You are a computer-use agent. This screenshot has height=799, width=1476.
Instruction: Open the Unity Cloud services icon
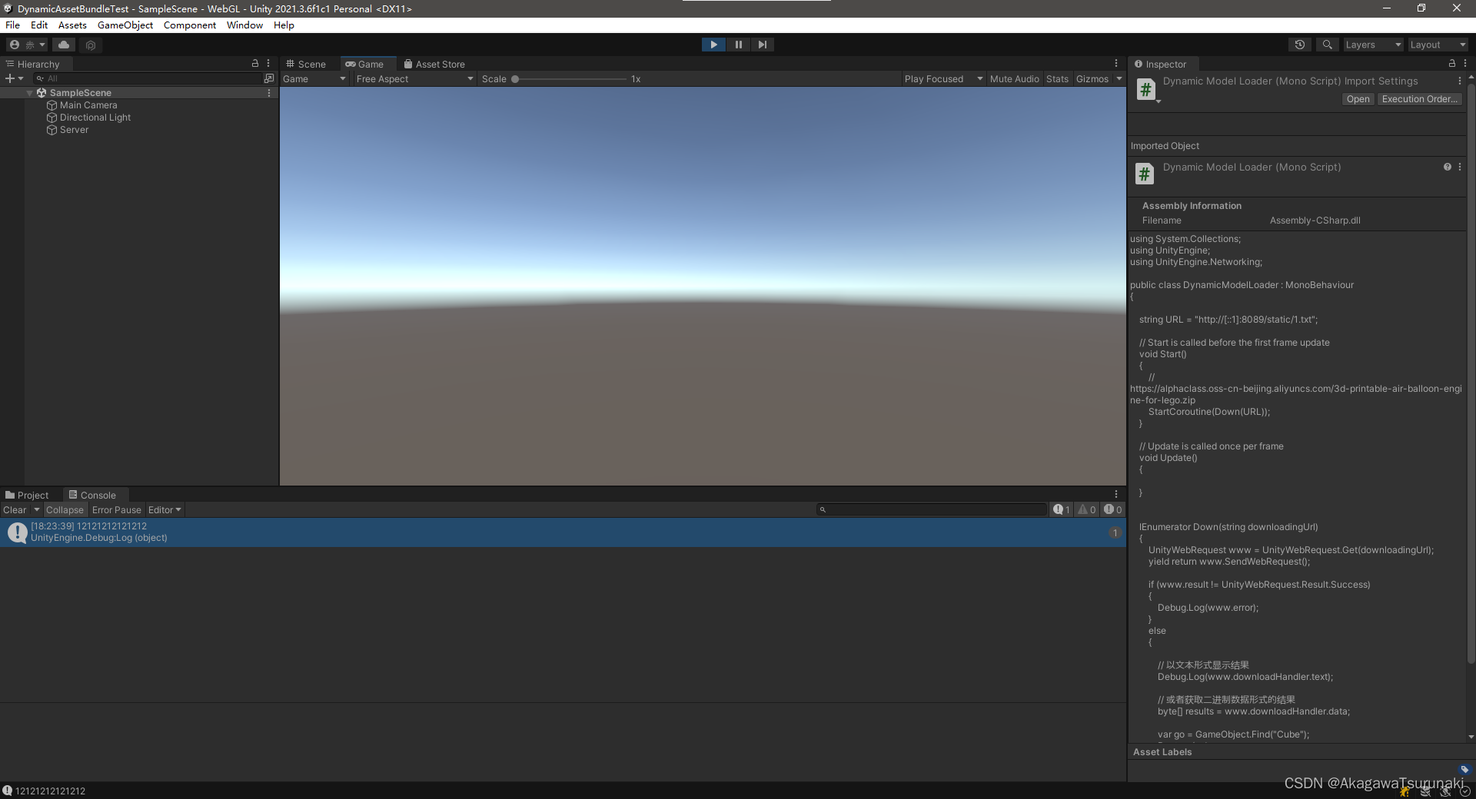(64, 45)
